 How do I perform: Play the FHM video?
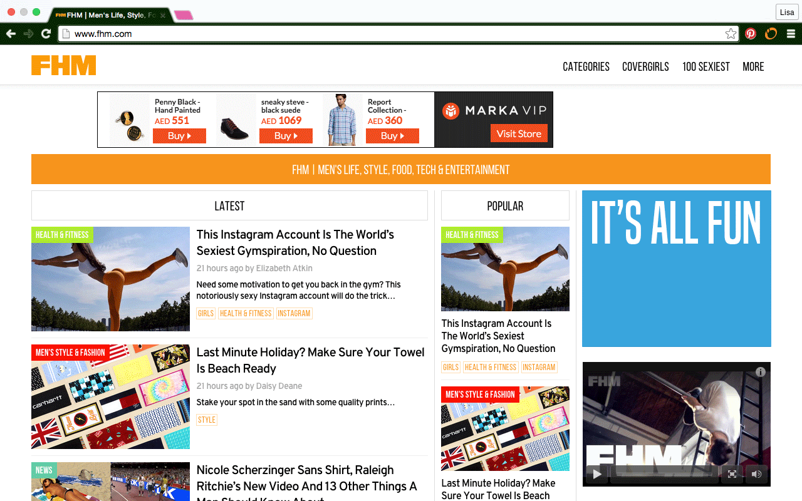(x=597, y=474)
